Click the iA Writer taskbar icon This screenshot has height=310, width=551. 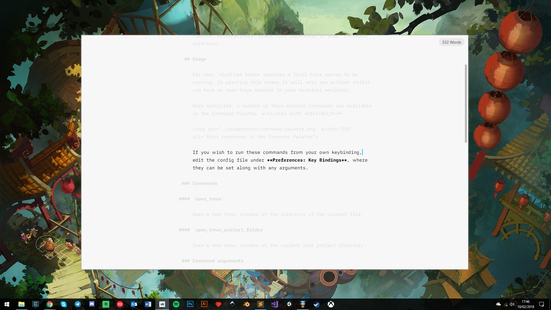point(162,304)
